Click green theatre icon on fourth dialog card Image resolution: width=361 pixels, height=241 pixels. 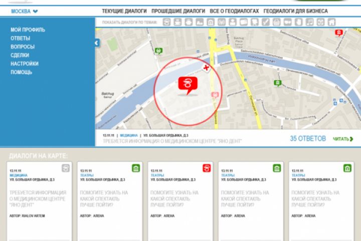tap(277, 168)
